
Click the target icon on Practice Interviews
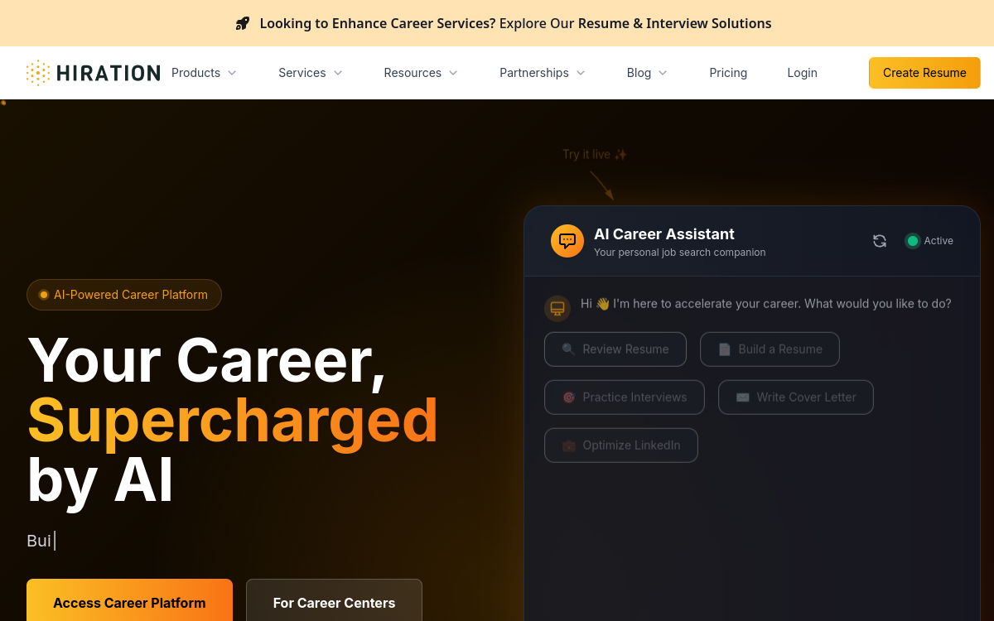pyautogui.click(x=568, y=397)
